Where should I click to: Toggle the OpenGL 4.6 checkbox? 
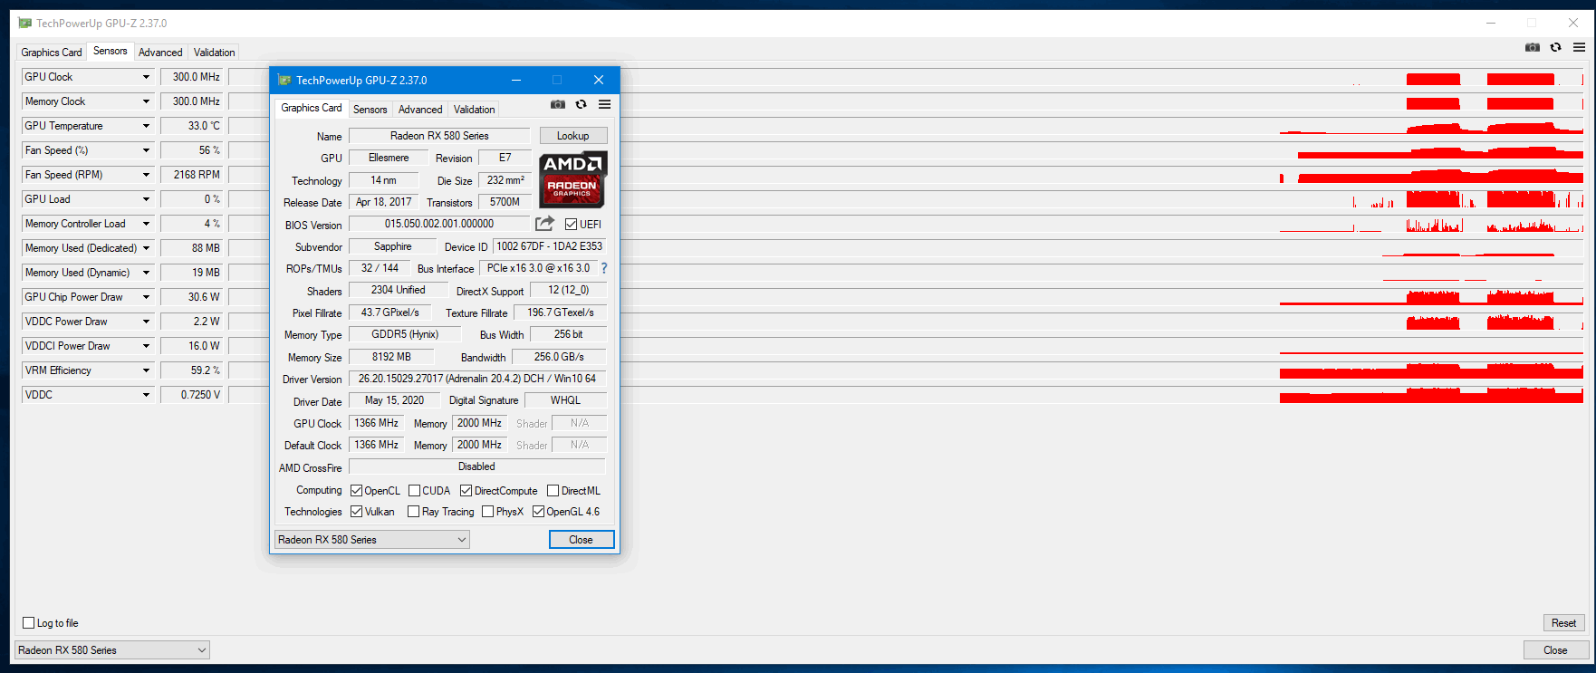[539, 512]
